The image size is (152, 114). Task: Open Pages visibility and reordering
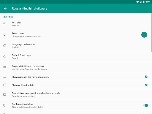(x=76, y=67)
